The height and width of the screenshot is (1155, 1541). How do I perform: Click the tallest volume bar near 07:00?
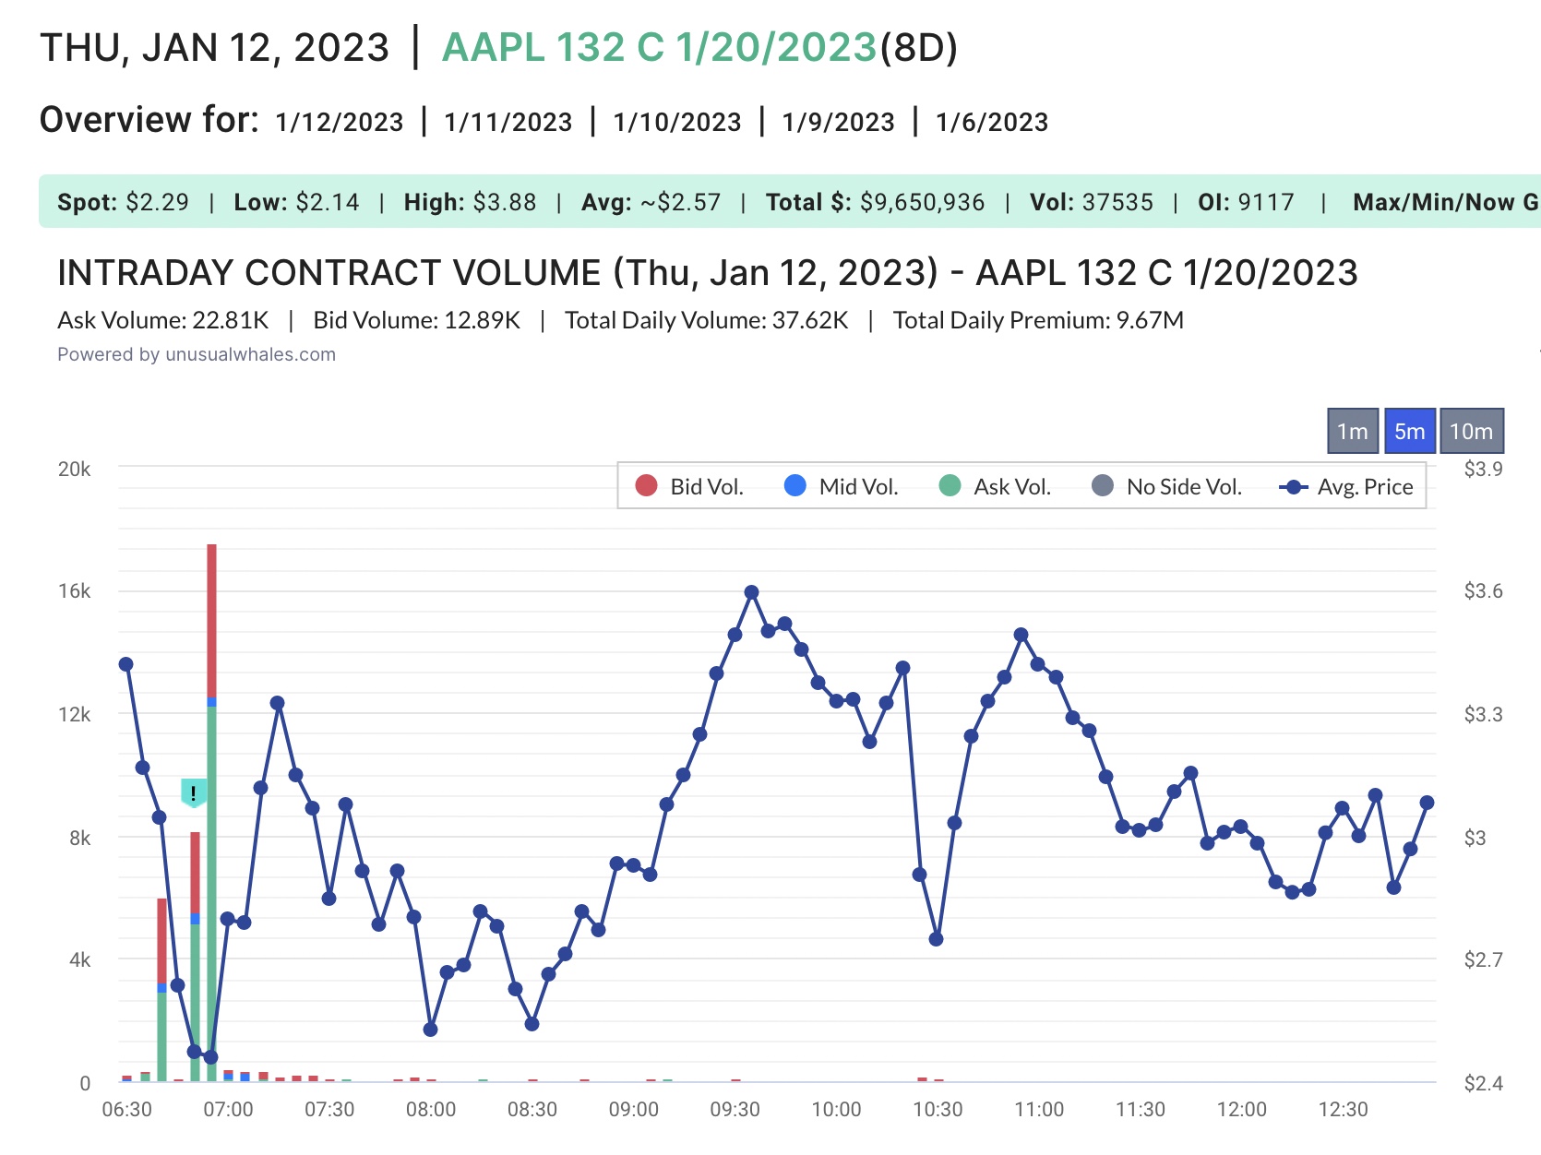click(211, 812)
